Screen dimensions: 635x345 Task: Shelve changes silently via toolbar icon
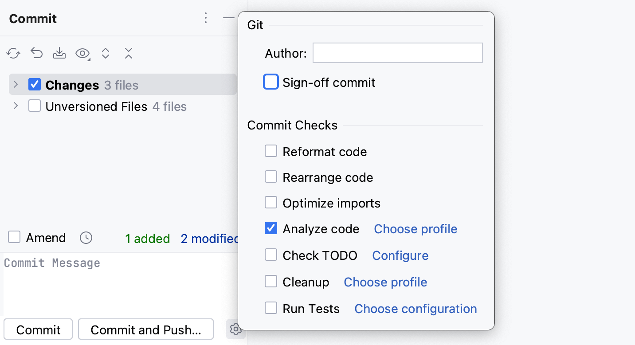59,53
